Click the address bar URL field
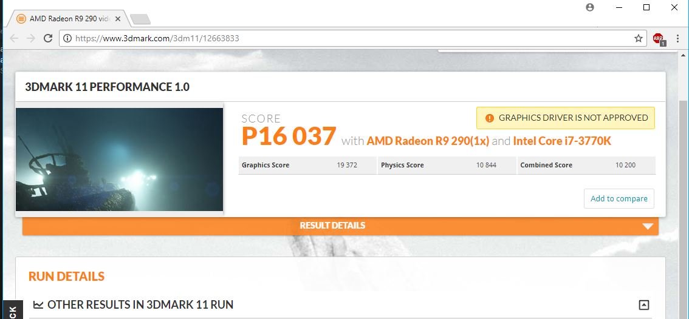The width and height of the screenshot is (689, 319). point(352,38)
